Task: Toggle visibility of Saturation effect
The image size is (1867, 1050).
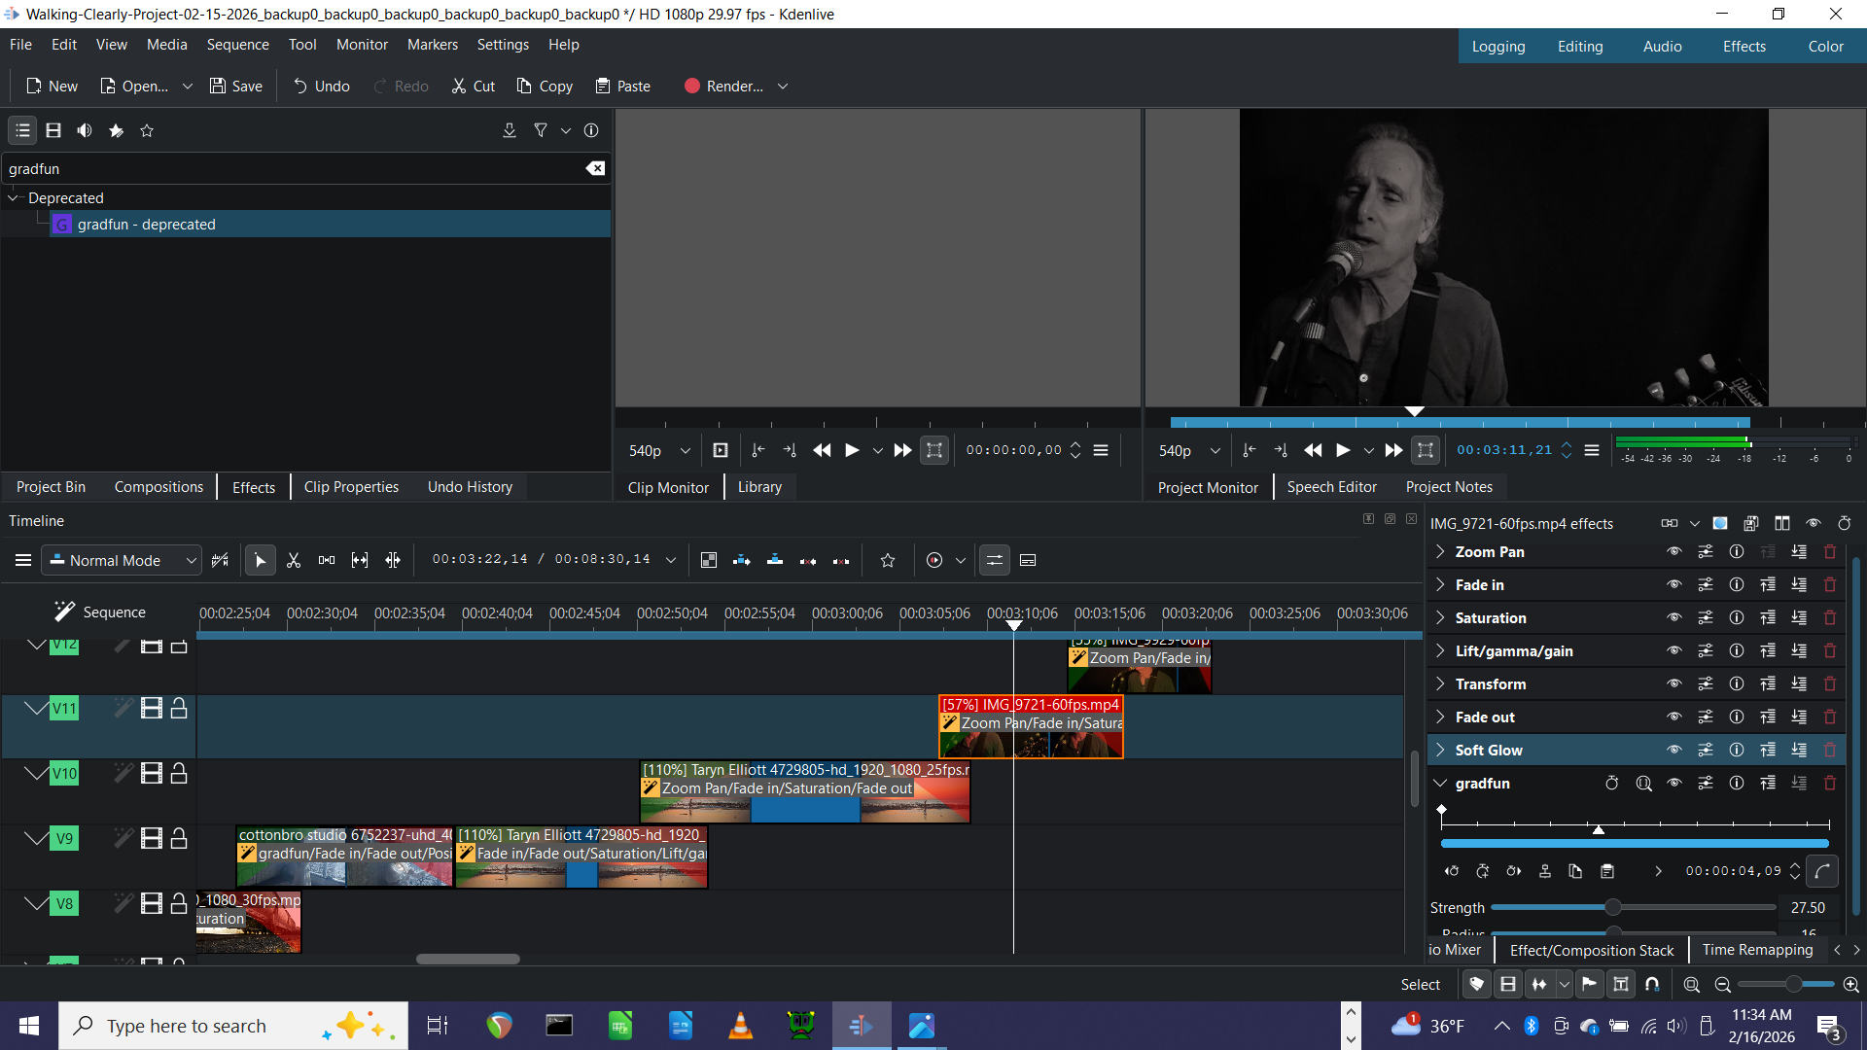Action: [1673, 618]
